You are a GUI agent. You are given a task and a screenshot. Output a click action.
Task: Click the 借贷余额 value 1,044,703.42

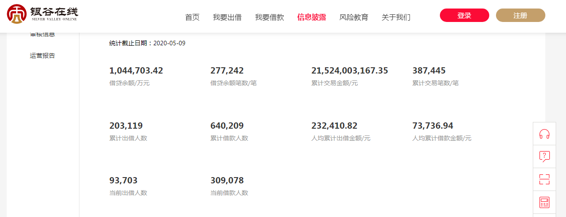tap(136, 70)
